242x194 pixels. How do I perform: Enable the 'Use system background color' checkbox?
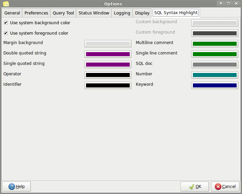click(x=6, y=23)
